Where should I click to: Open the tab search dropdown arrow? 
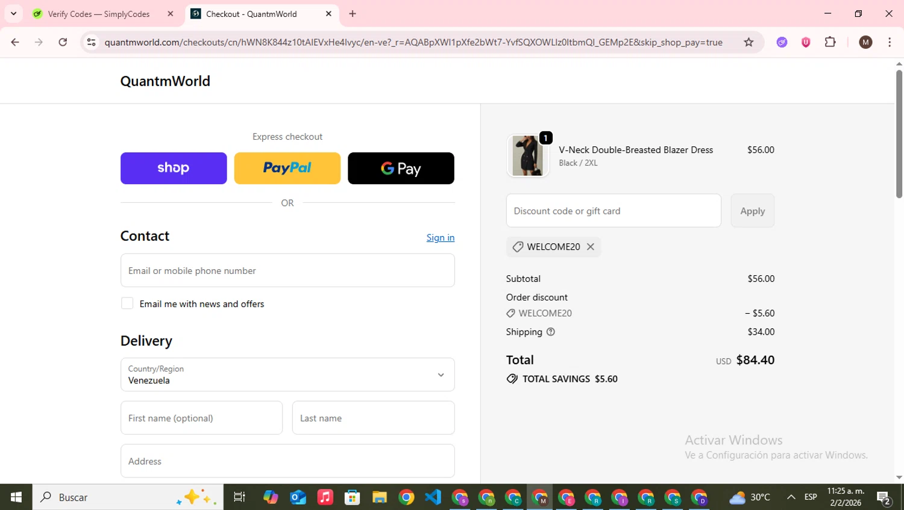pos(13,14)
